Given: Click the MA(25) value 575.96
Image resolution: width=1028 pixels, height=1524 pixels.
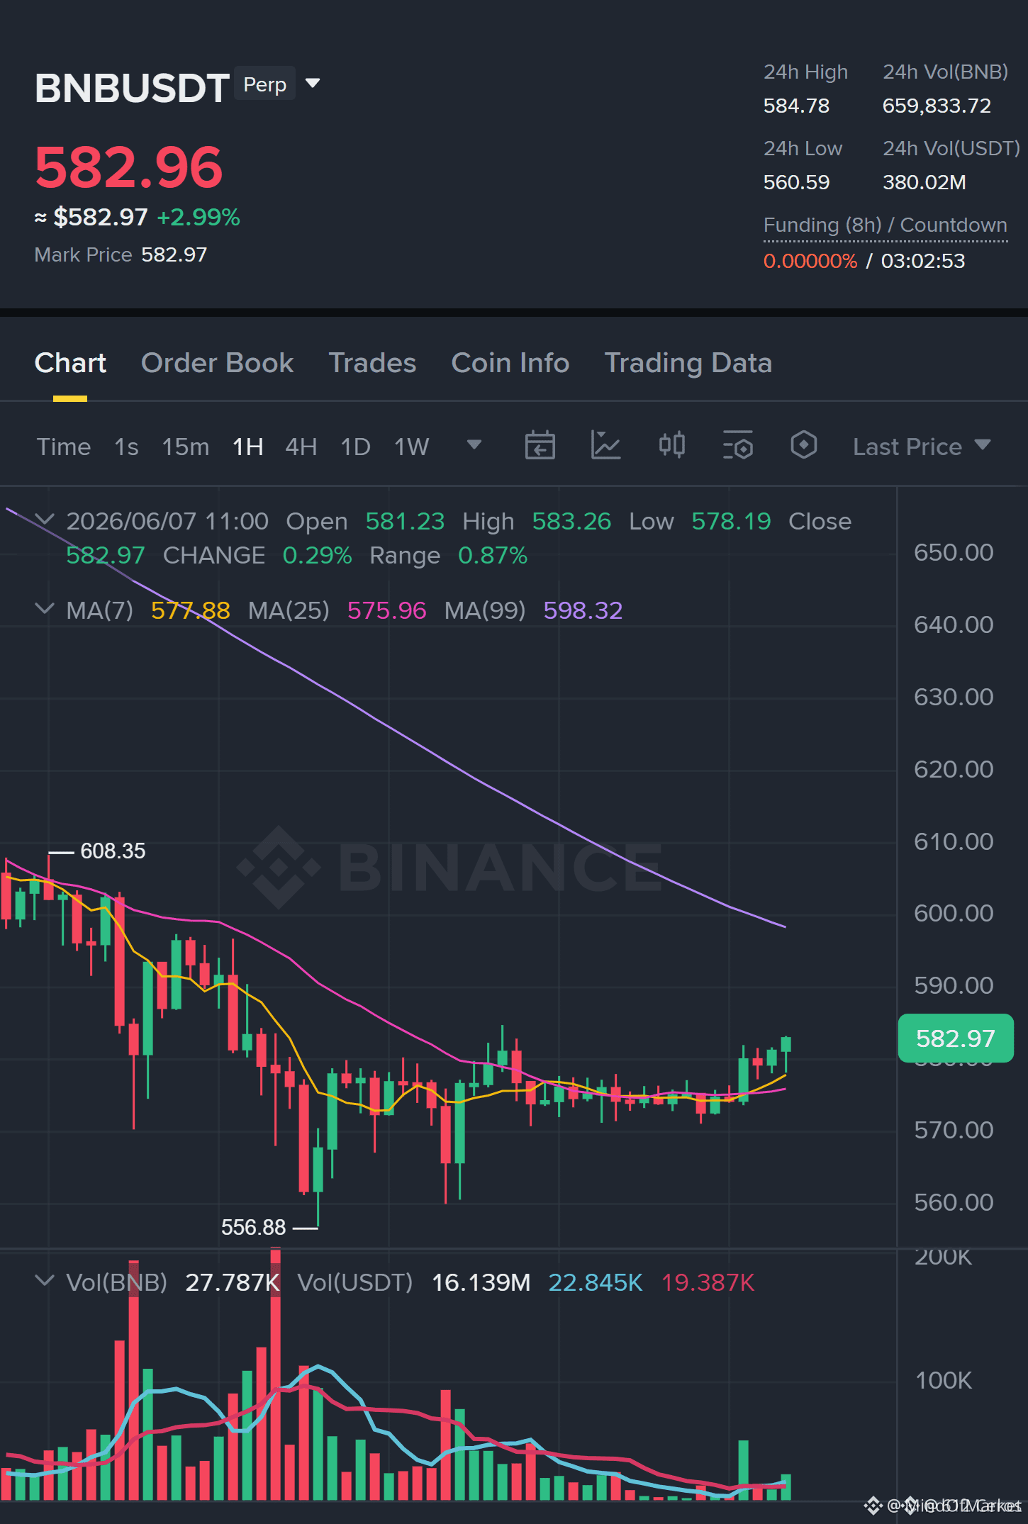Looking at the screenshot, I should coord(387,610).
